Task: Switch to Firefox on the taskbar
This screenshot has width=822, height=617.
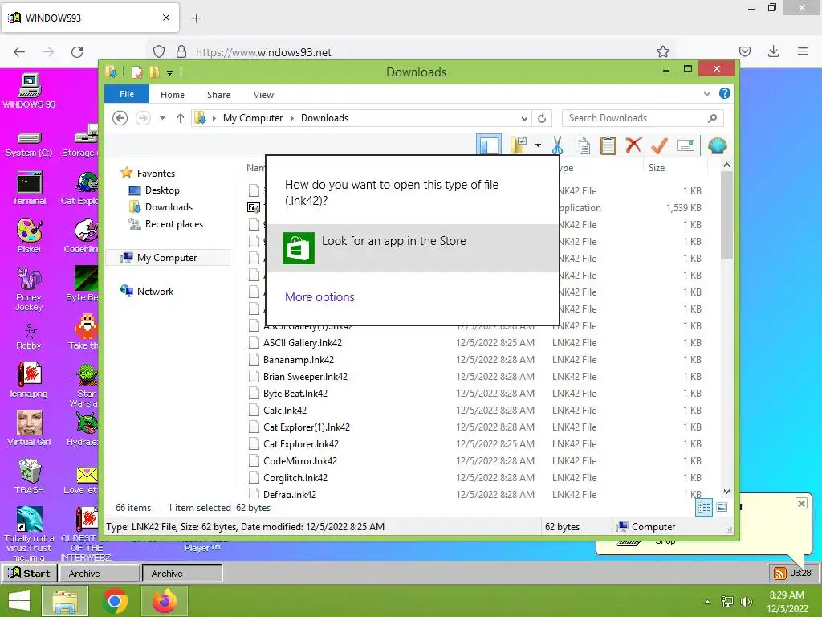Action: coord(165,601)
